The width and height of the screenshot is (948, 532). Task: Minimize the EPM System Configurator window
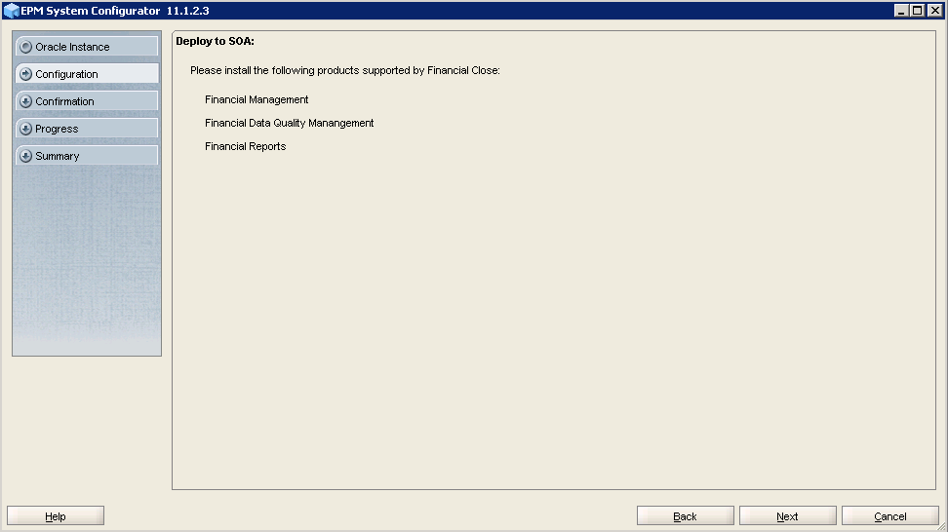tap(902, 11)
